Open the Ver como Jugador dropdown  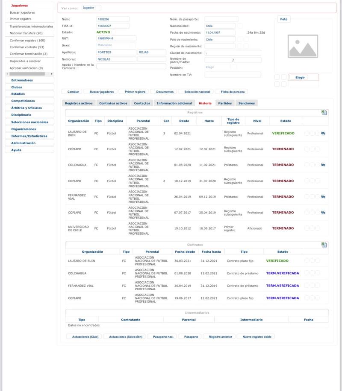point(91,8)
